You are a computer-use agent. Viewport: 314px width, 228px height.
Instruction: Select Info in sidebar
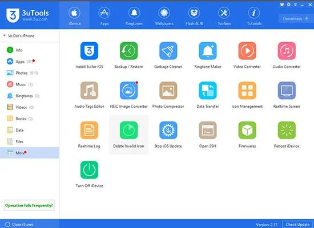point(30,50)
